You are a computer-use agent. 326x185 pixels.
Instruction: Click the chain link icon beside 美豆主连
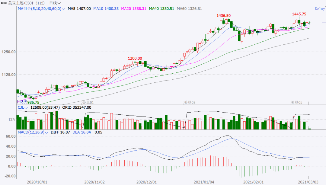point(4,3)
